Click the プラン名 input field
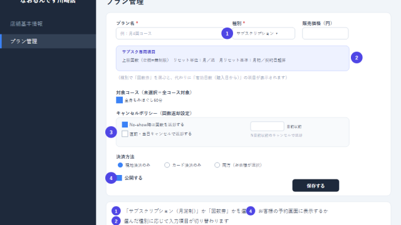 click(170, 33)
